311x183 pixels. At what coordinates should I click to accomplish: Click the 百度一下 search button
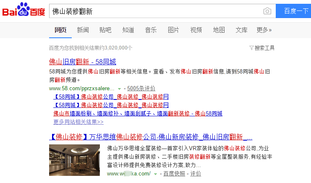pos(293,11)
